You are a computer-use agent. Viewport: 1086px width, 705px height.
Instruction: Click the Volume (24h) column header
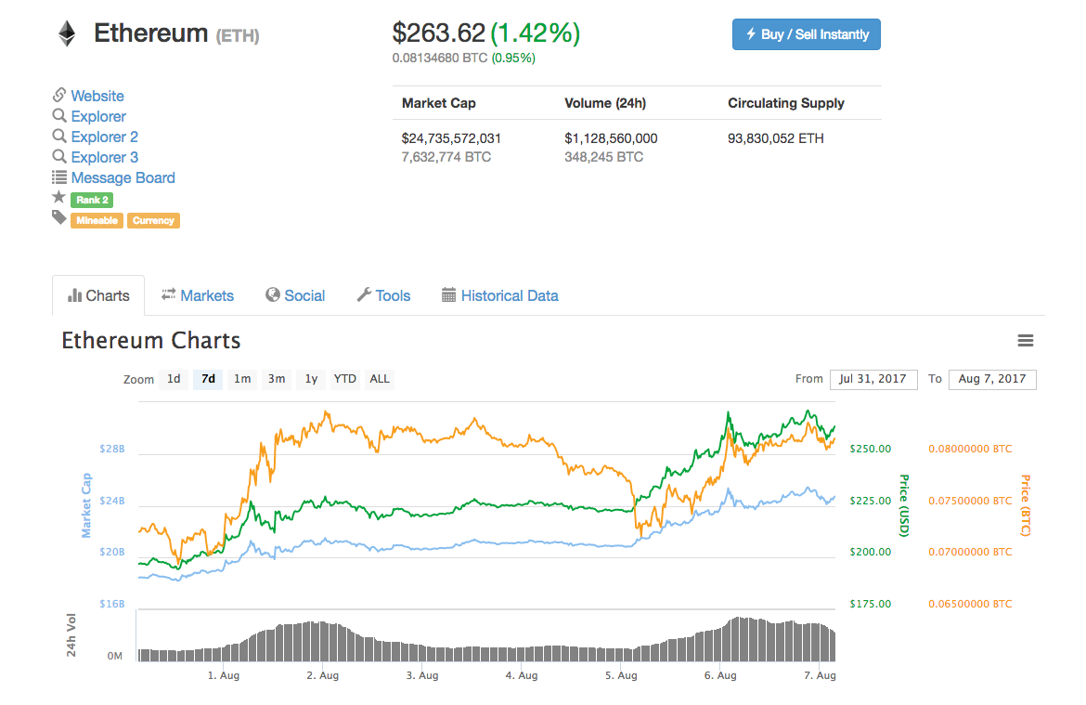point(605,103)
